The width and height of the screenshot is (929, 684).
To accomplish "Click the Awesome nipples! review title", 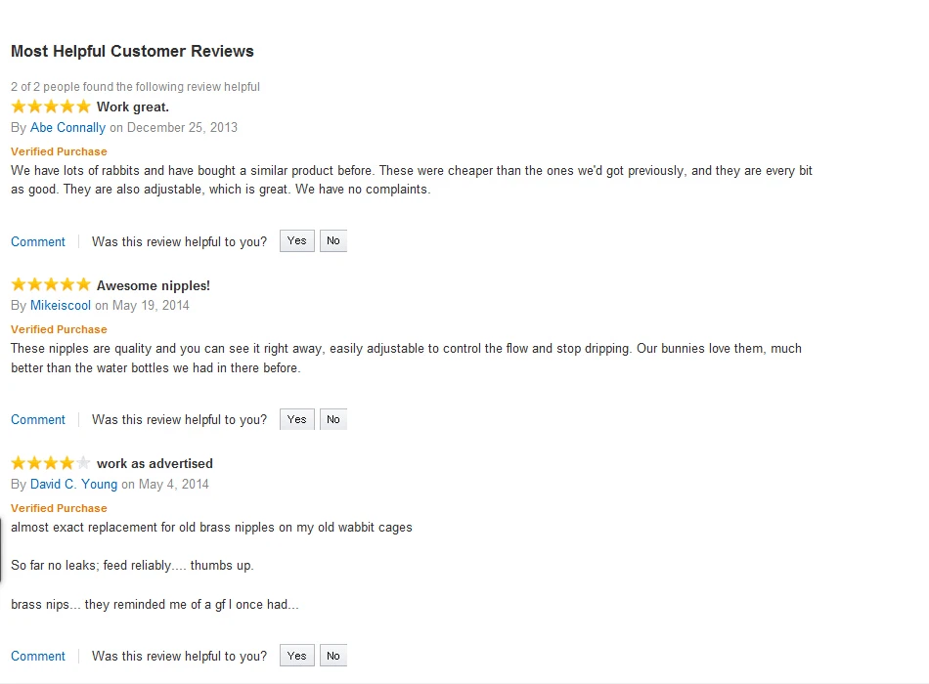I will point(154,285).
